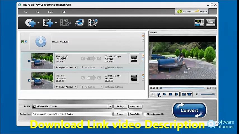
Task: Select the Playlist_0_3D thumbnail
Action: coord(42,61)
